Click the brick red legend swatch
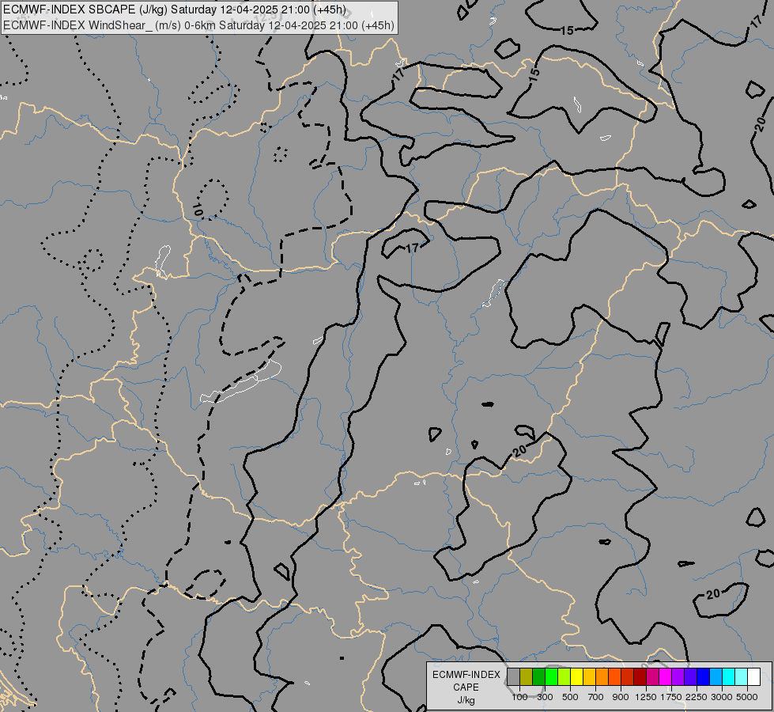This screenshot has width=774, height=712. [x=628, y=677]
